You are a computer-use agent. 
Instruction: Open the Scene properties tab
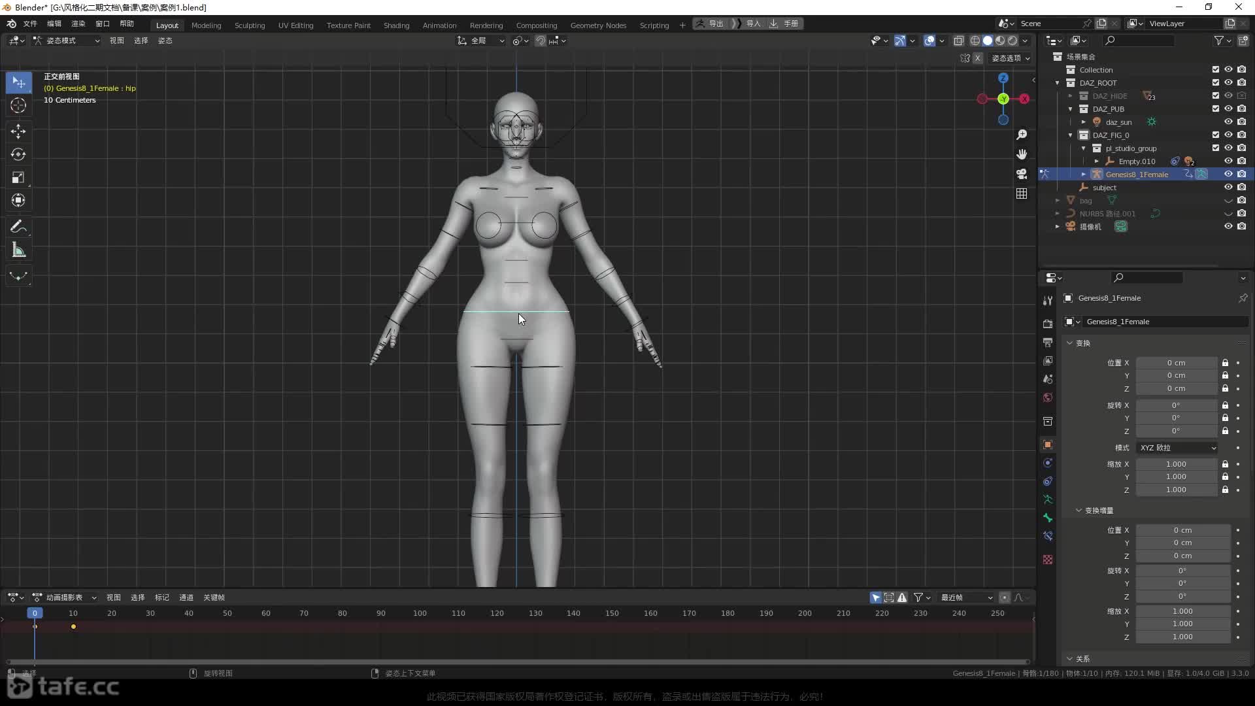tap(1048, 379)
